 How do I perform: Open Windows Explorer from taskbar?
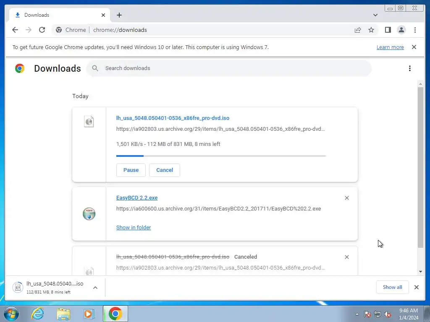coord(63,314)
